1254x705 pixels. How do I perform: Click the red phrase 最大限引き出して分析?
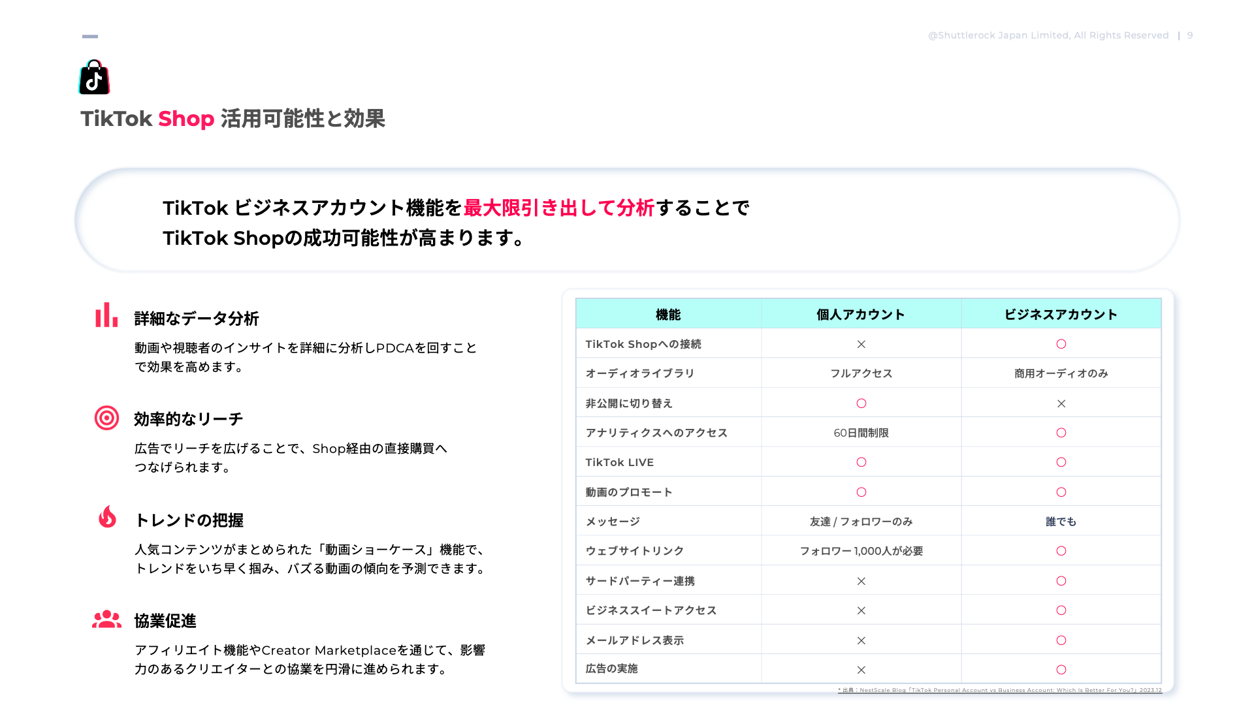(x=559, y=208)
